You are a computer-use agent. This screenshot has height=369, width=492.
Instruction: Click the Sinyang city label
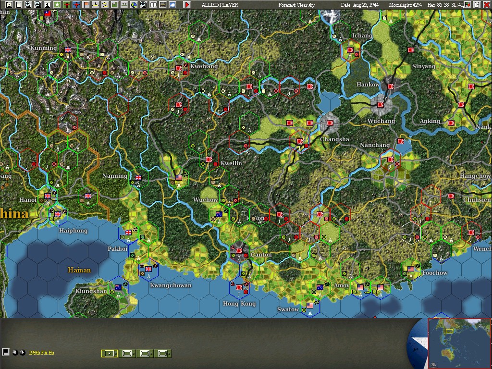424,66
